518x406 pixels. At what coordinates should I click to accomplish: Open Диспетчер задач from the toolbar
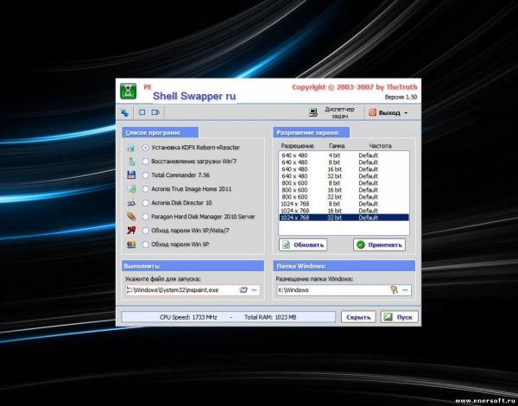pos(332,113)
